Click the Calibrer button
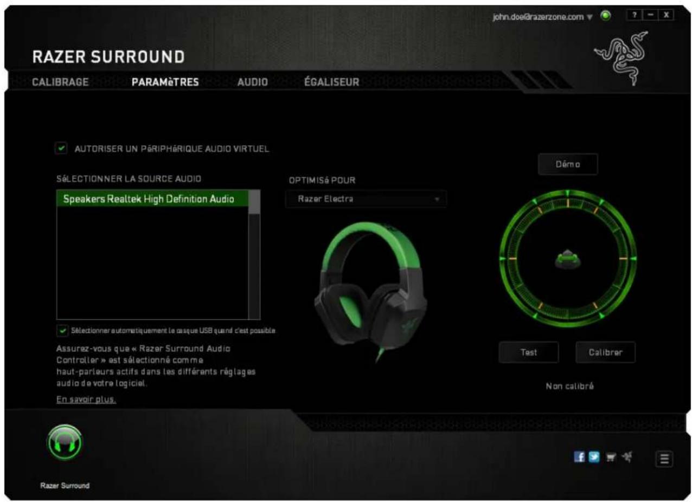The image size is (692, 502). click(605, 352)
